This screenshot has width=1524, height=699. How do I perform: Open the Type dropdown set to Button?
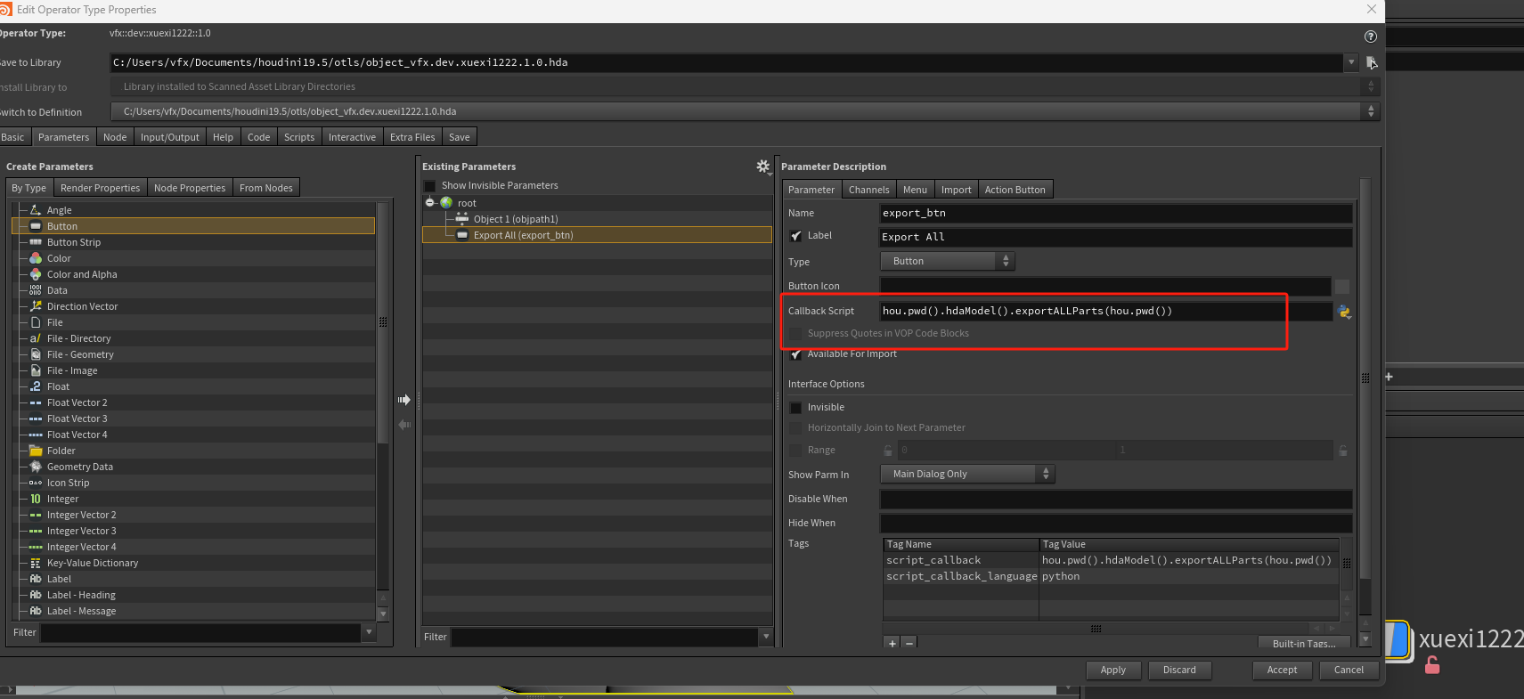pos(947,261)
